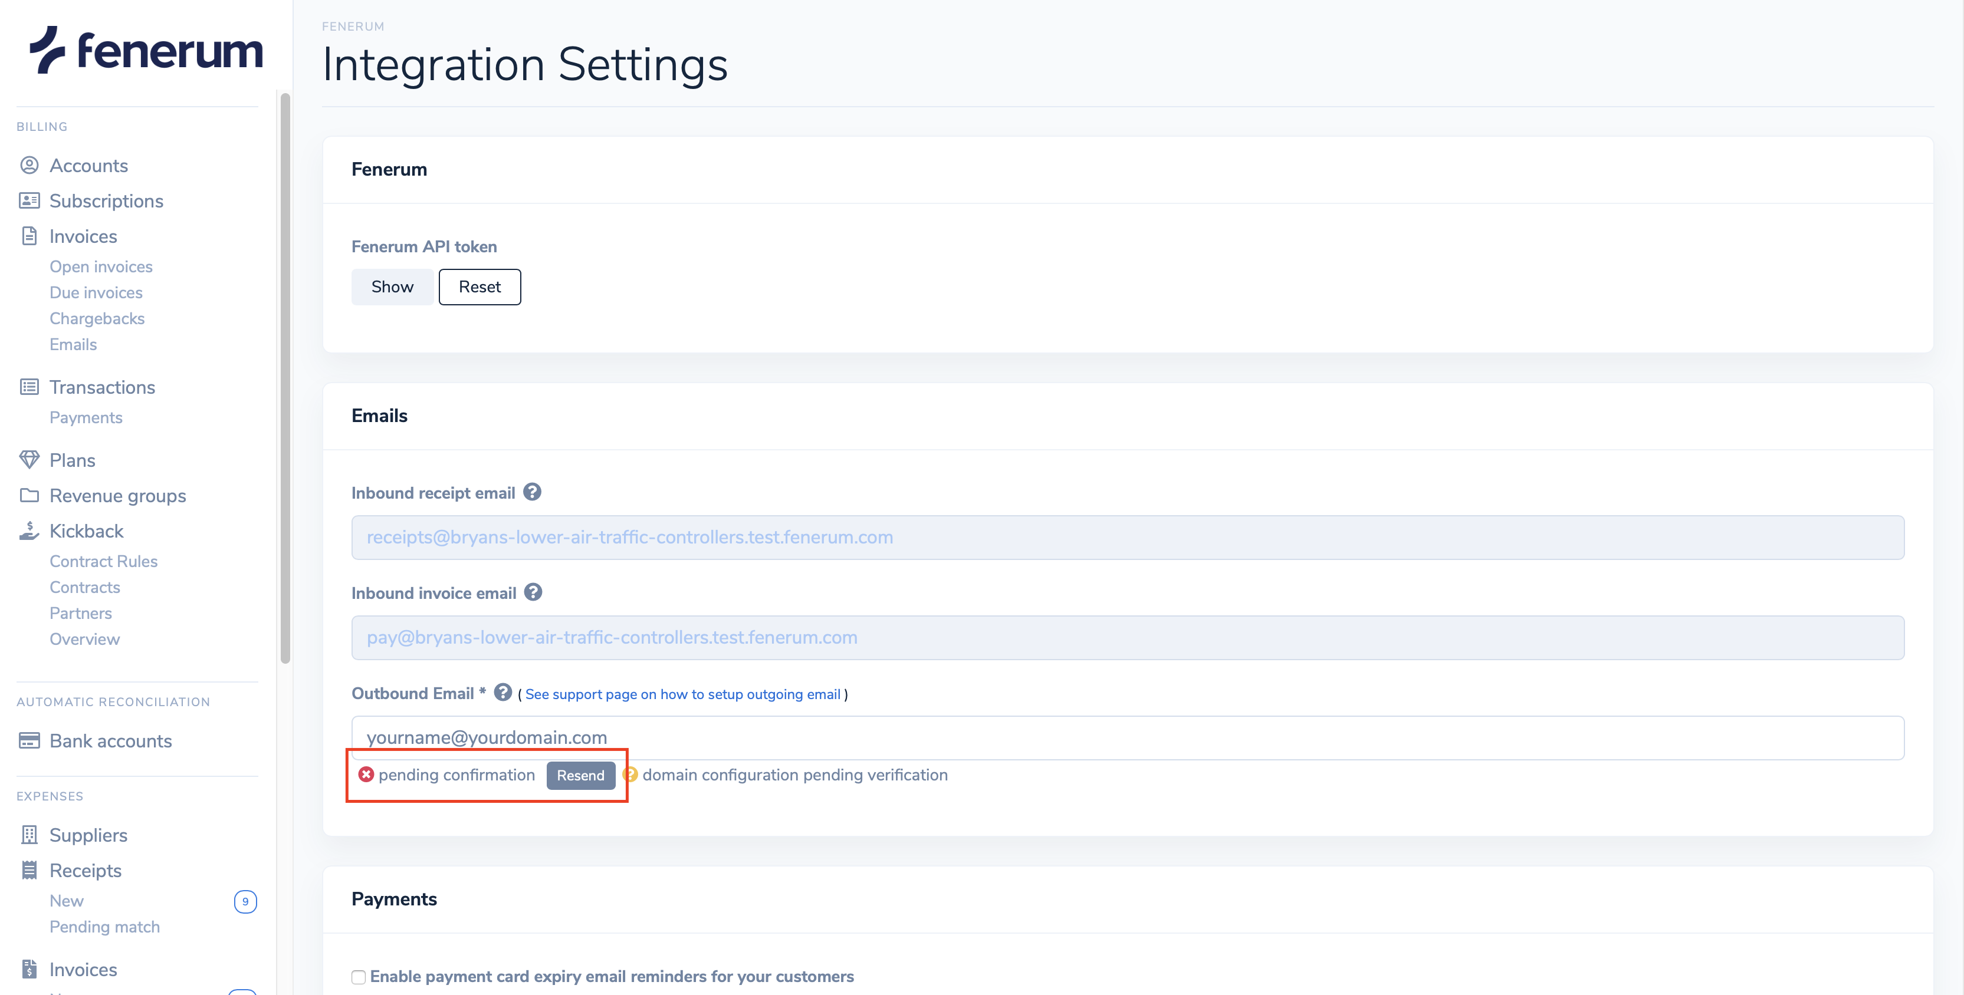1964x995 pixels.
Task: Click the Bank accounts card icon
Action: coord(29,740)
